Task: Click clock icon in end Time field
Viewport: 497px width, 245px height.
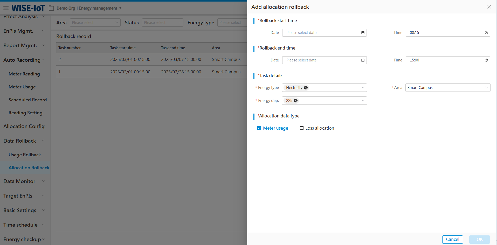Action: pyautogui.click(x=486, y=60)
